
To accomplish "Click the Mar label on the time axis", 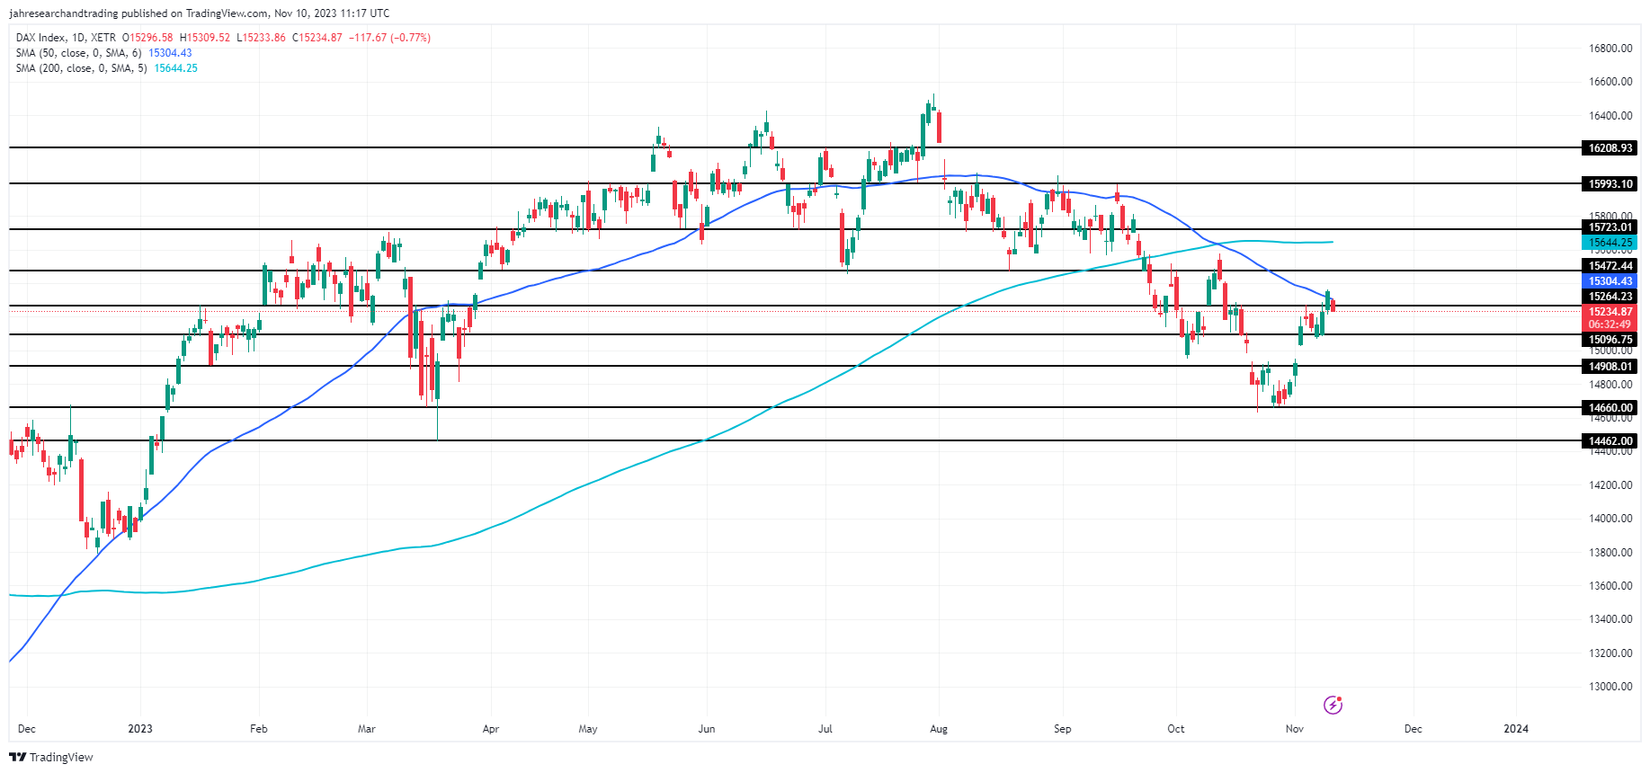I will tap(367, 729).
